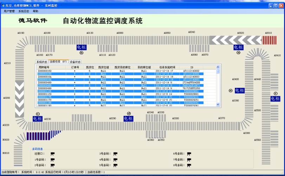Click the 1号条码 scanner icon

pos(52,159)
